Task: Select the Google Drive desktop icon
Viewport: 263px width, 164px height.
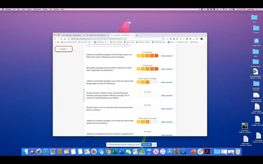Action: point(256,42)
